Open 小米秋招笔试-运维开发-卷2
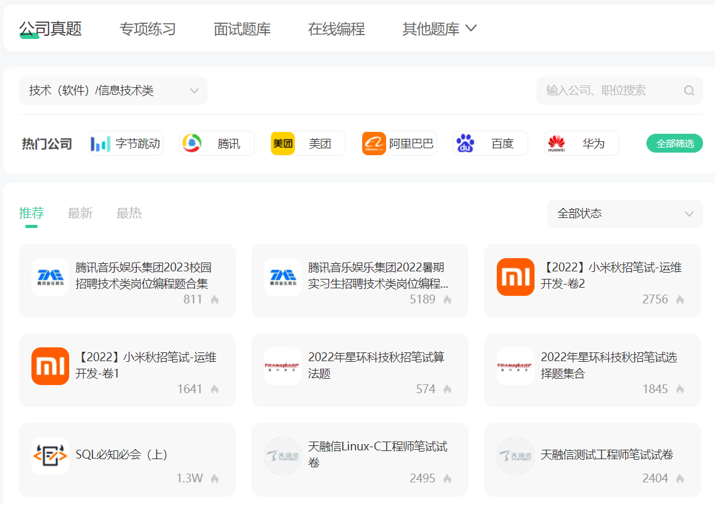The height and width of the screenshot is (505, 715). click(x=592, y=281)
